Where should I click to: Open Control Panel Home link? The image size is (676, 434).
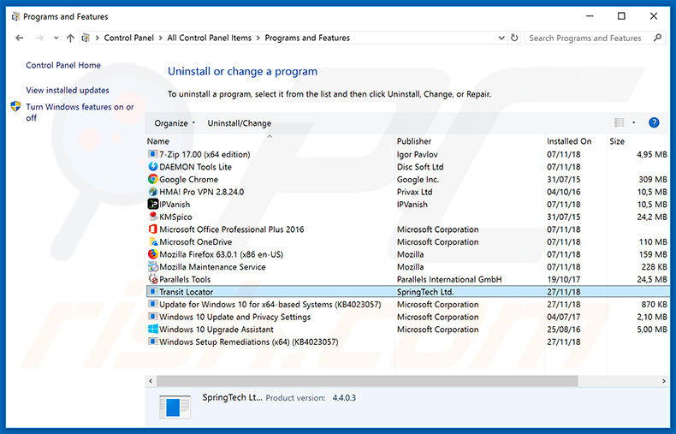[x=63, y=65]
